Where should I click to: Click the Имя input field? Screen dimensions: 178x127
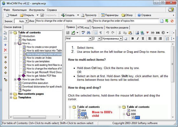[60, 21]
